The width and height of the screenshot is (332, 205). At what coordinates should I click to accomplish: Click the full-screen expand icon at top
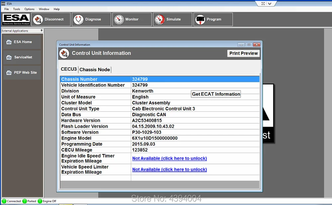click(x=263, y=3)
